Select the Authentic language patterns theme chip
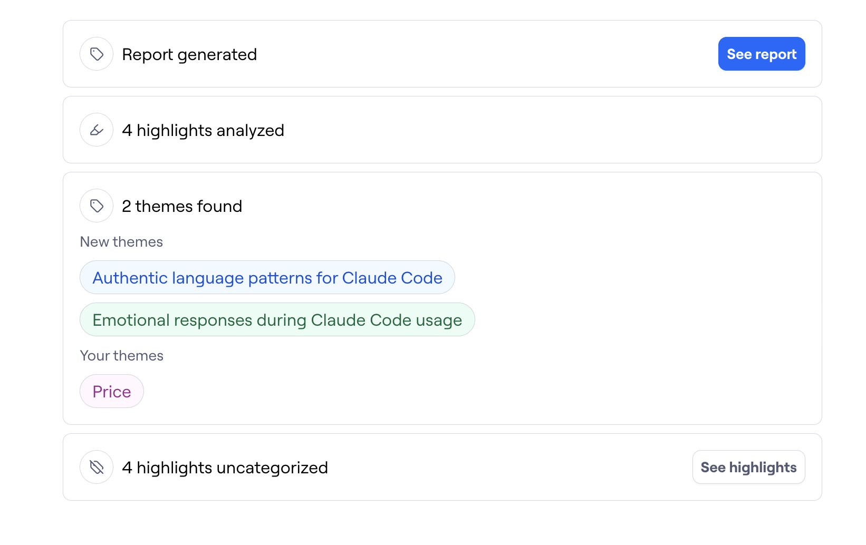866x545 pixels. (x=267, y=277)
